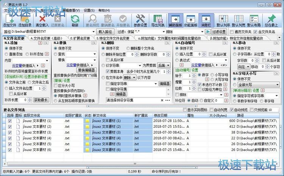Switch to S.特定文件文件名变更 tab
The image size is (284, 176).
tap(113, 38)
